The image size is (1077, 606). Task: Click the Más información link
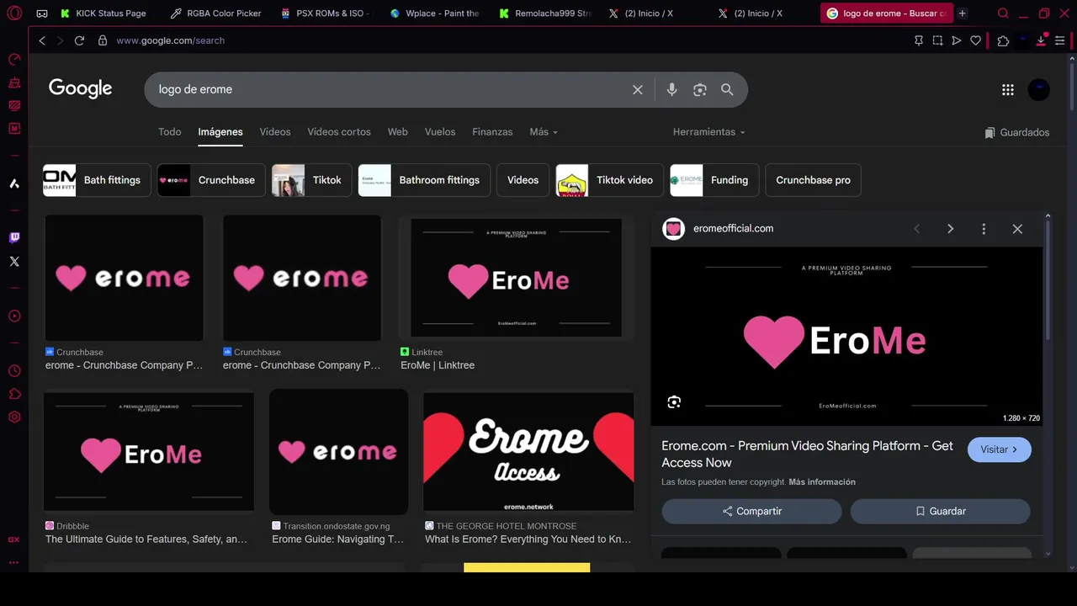822,482
